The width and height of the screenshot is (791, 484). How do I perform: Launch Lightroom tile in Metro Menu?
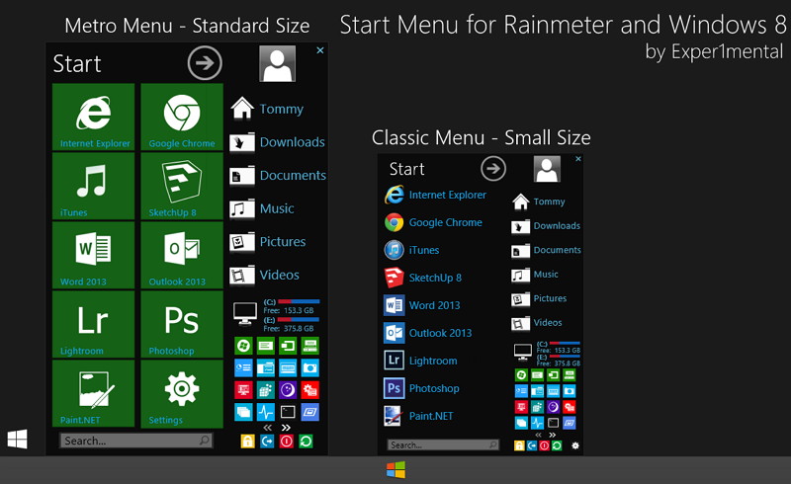pos(93,324)
